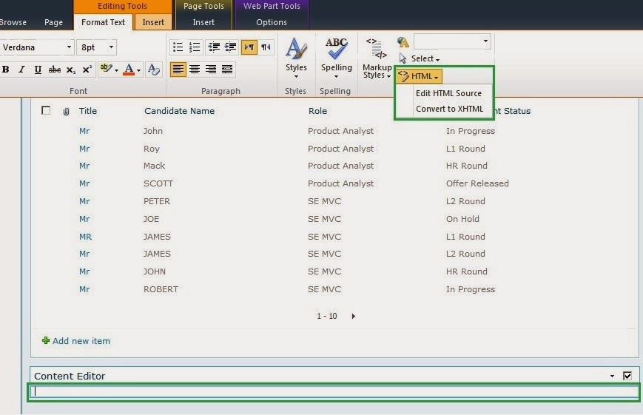The height and width of the screenshot is (415, 643).
Task: Apply strikethrough formatting
Action: pos(55,70)
